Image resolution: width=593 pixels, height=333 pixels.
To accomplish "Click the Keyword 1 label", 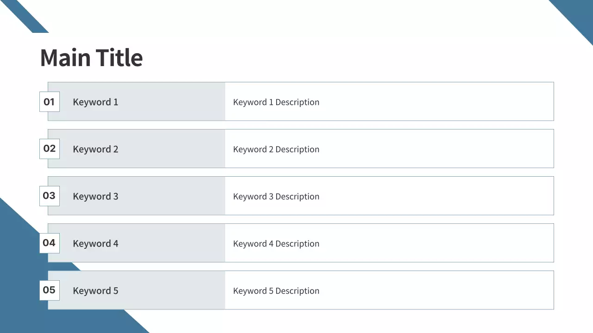I will [x=95, y=102].
